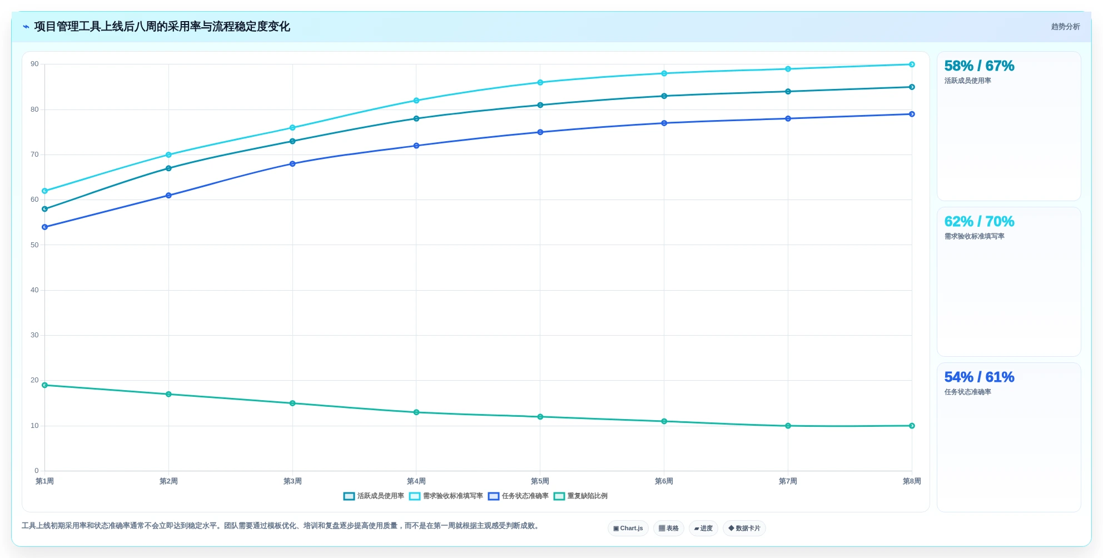Click the 第1周 x-axis label

point(45,481)
